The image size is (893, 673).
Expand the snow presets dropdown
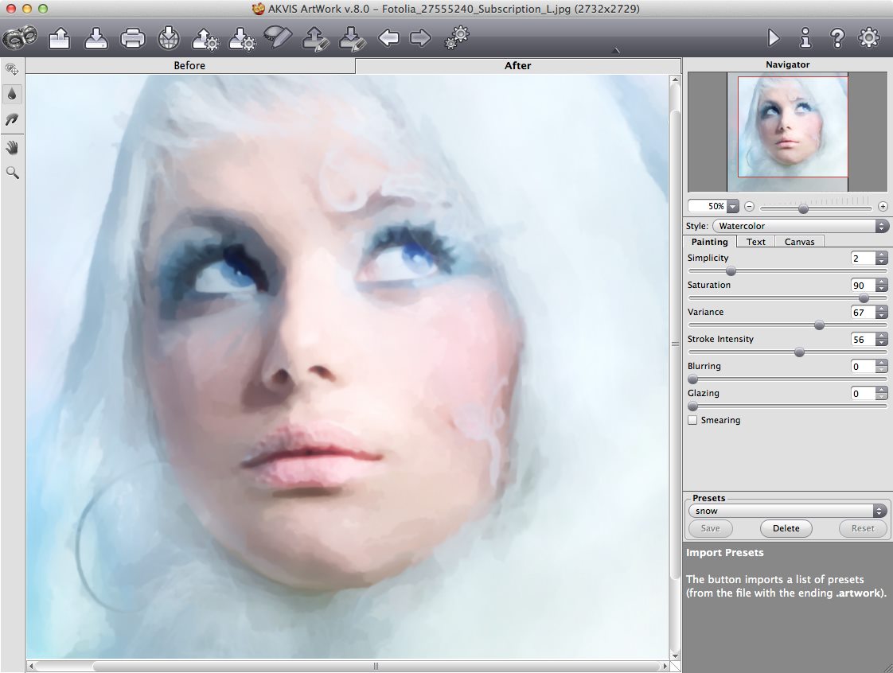pyautogui.click(x=788, y=511)
